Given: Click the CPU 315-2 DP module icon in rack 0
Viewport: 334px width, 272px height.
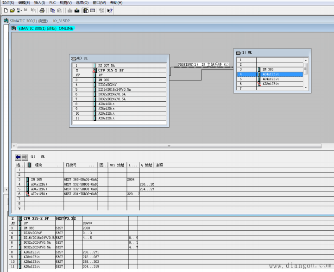Looking at the screenshot, I should 95,70.
